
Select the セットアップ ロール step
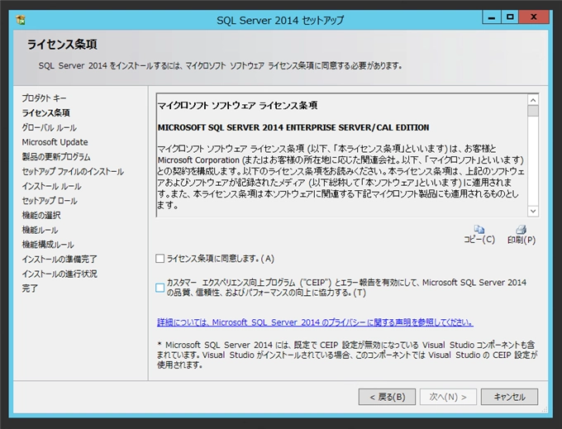point(50,200)
